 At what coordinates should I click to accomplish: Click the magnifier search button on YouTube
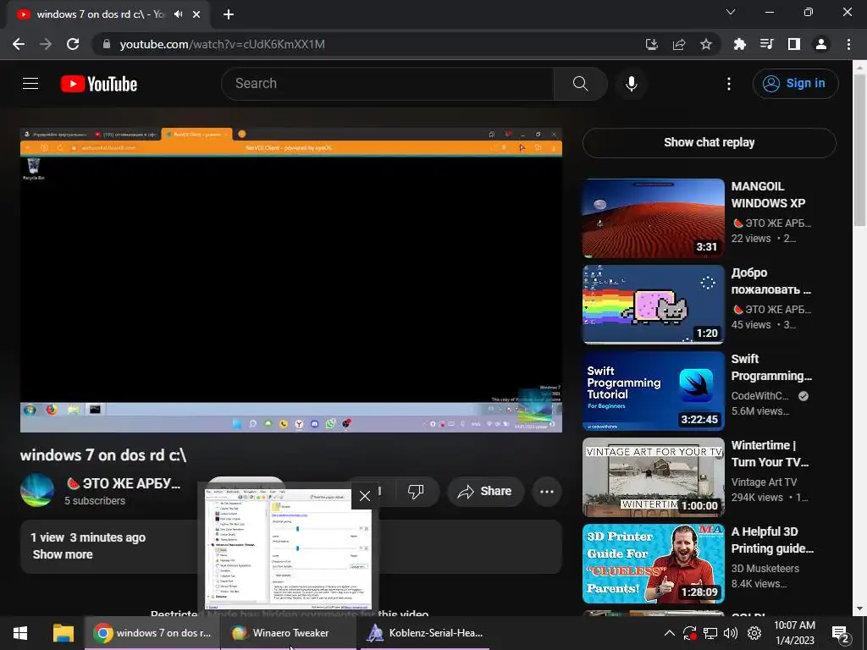[580, 84]
